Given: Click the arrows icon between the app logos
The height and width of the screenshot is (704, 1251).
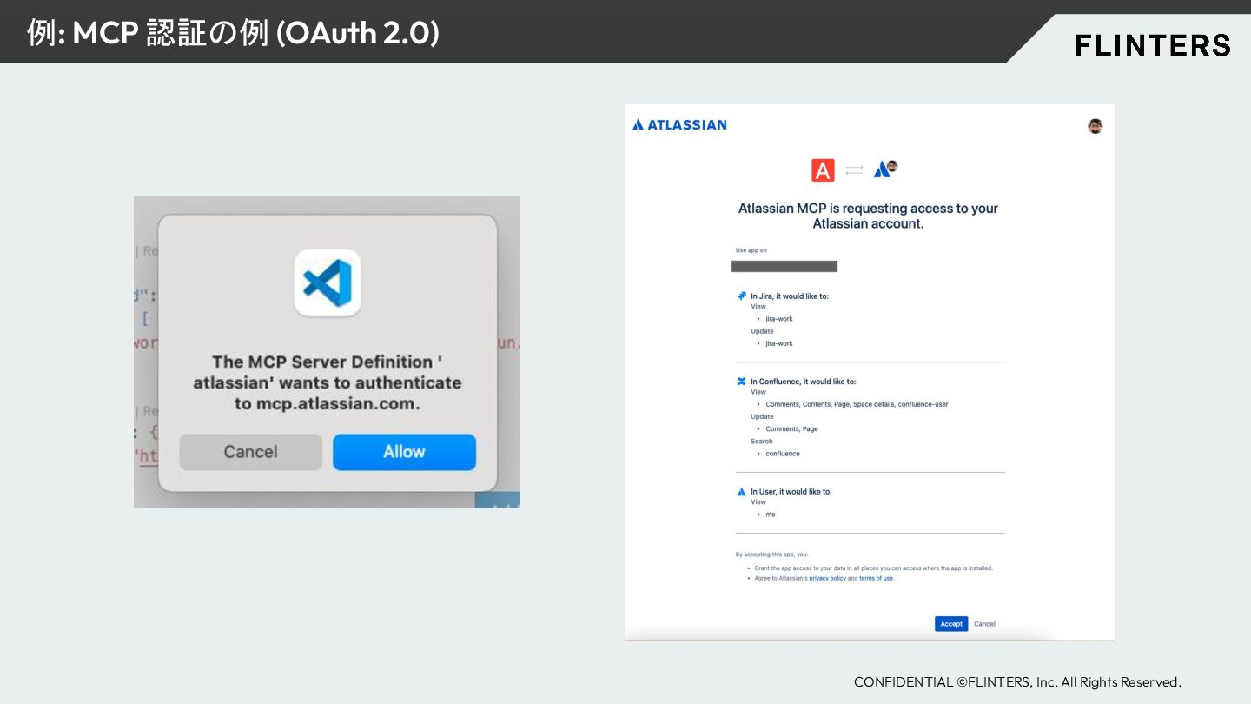Looking at the screenshot, I should 854,170.
